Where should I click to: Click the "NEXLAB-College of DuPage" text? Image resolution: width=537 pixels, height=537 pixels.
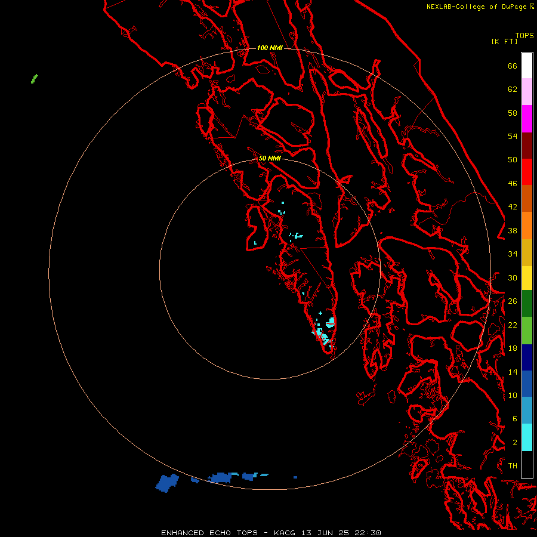(477, 7)
